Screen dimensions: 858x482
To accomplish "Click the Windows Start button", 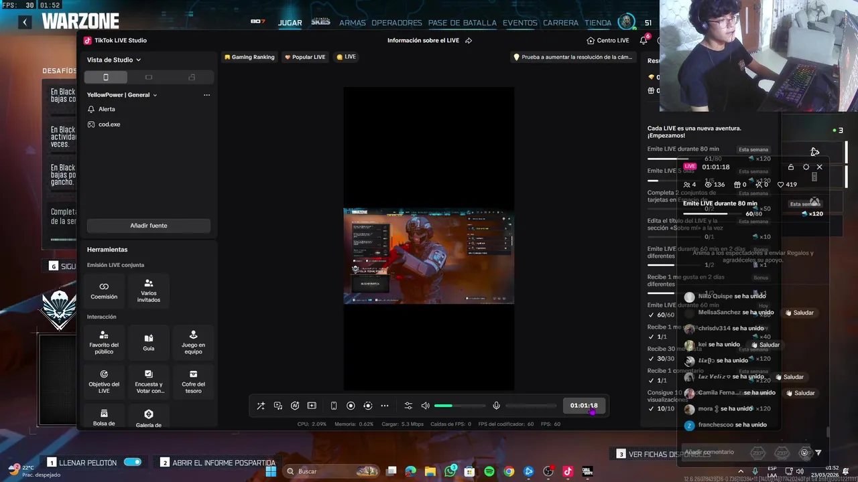I will coord(271,471).
